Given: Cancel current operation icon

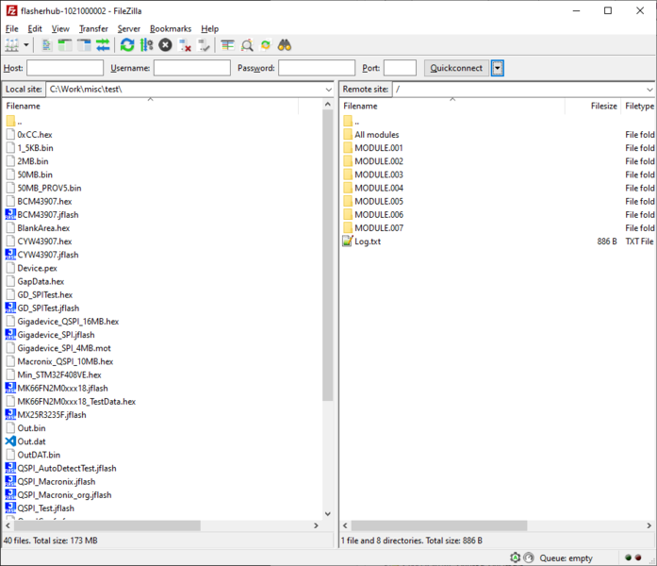Looking at the screenshot, I should click(x=166, y=45).
